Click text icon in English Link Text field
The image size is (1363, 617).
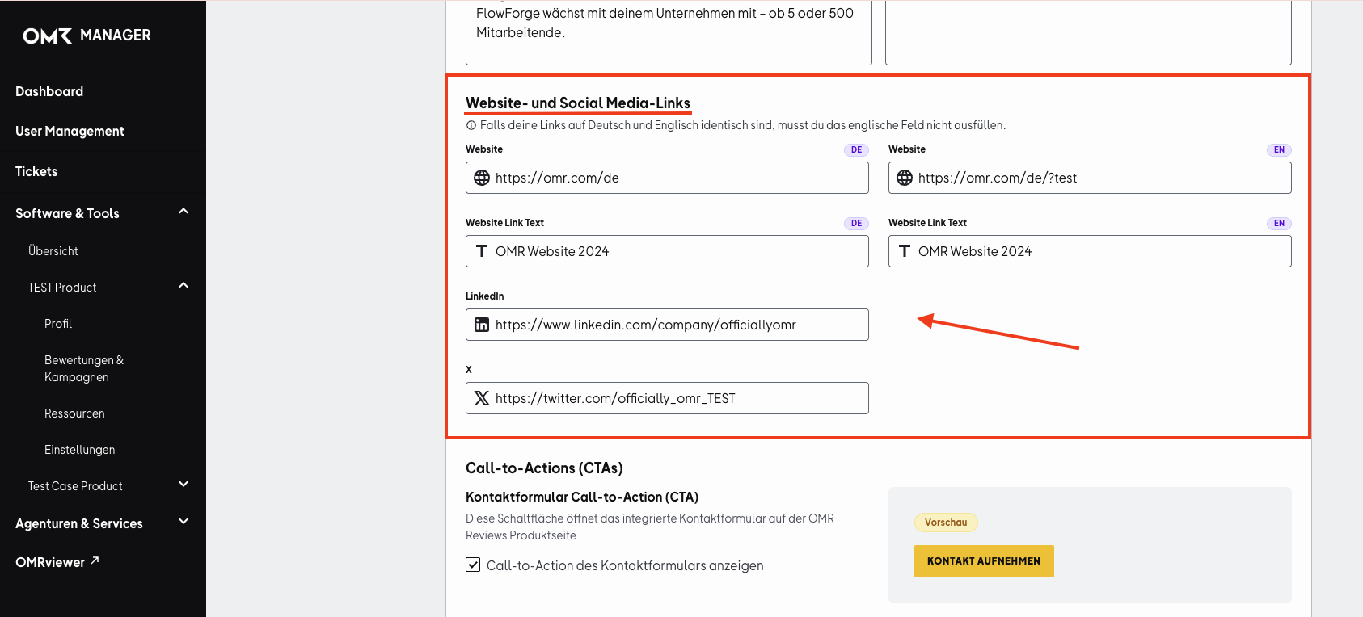(x=905, y=251)
